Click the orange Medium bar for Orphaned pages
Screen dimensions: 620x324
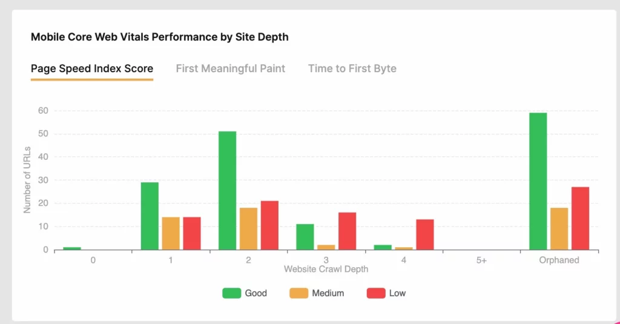(x=559, y=229)
